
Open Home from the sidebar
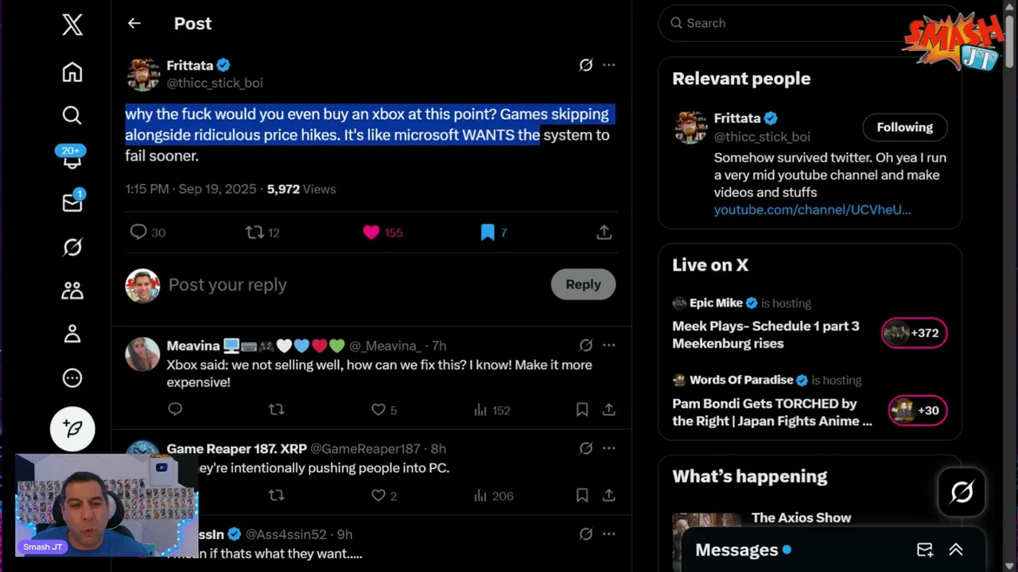[72, 72]
